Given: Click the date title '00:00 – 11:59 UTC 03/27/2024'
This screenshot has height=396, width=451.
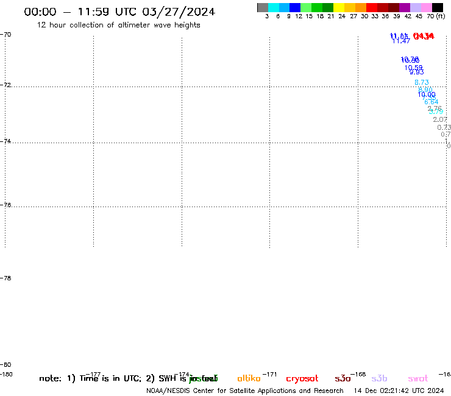Looking at the screenshot, I should 119,12.
